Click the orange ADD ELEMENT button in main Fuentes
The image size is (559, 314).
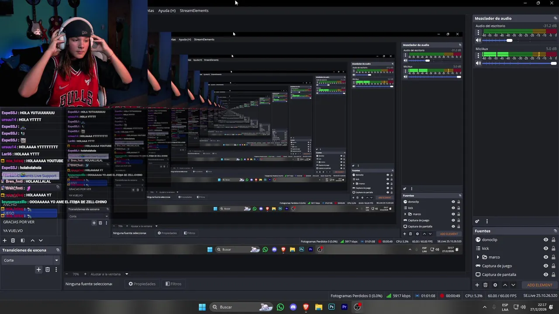(540, 285)
